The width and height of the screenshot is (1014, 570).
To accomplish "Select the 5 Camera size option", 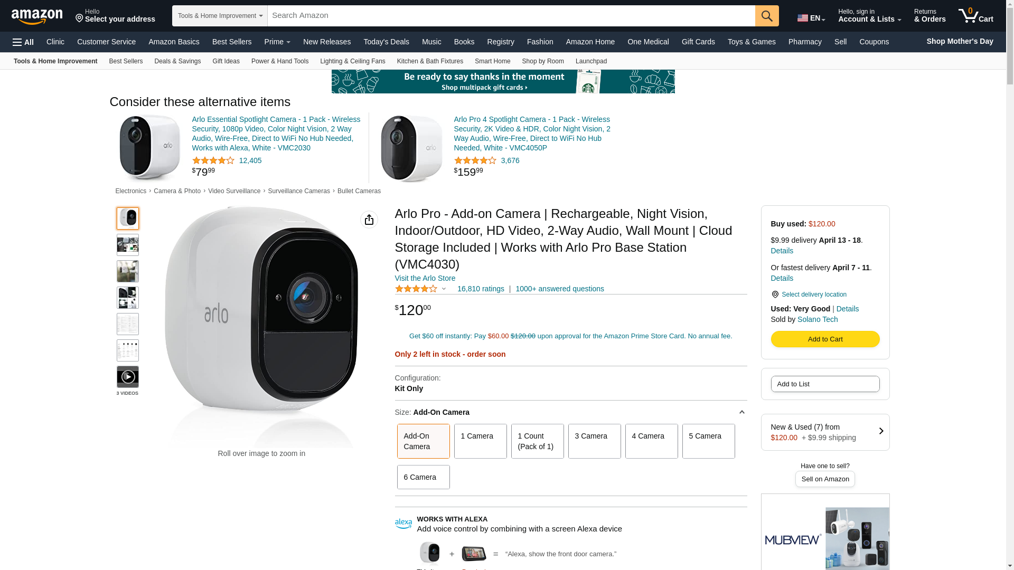I will [708, 441].
